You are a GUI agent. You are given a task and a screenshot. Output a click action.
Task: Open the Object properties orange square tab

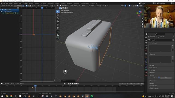(x=146, y=57)
